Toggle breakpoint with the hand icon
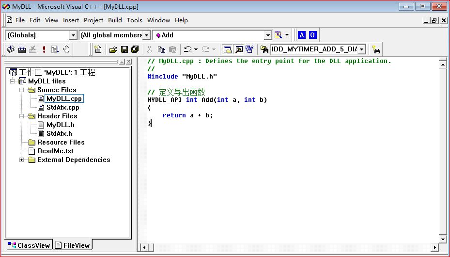Viewport: 450px width, 257px height. coord(66,49)
